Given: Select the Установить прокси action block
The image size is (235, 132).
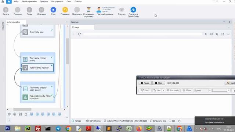Looking at the screenshot, I should tap(37, 67).
